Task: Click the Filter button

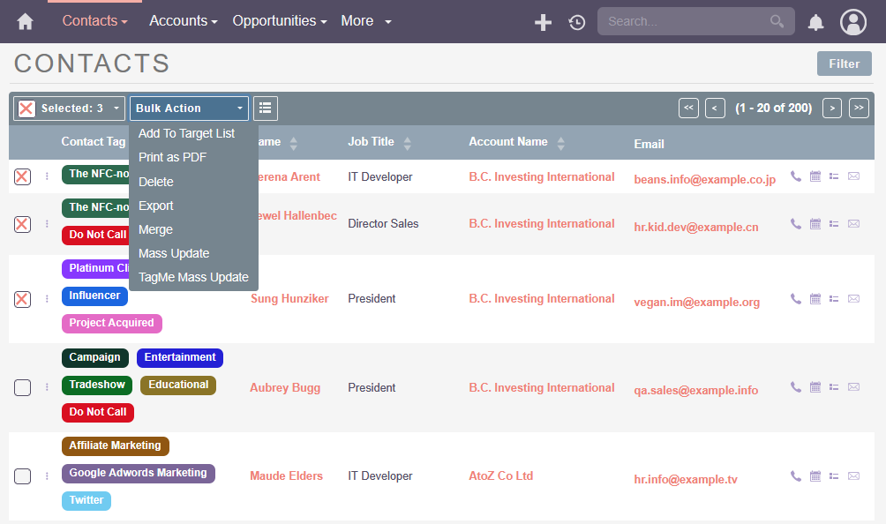Action: tap(845, 64)
